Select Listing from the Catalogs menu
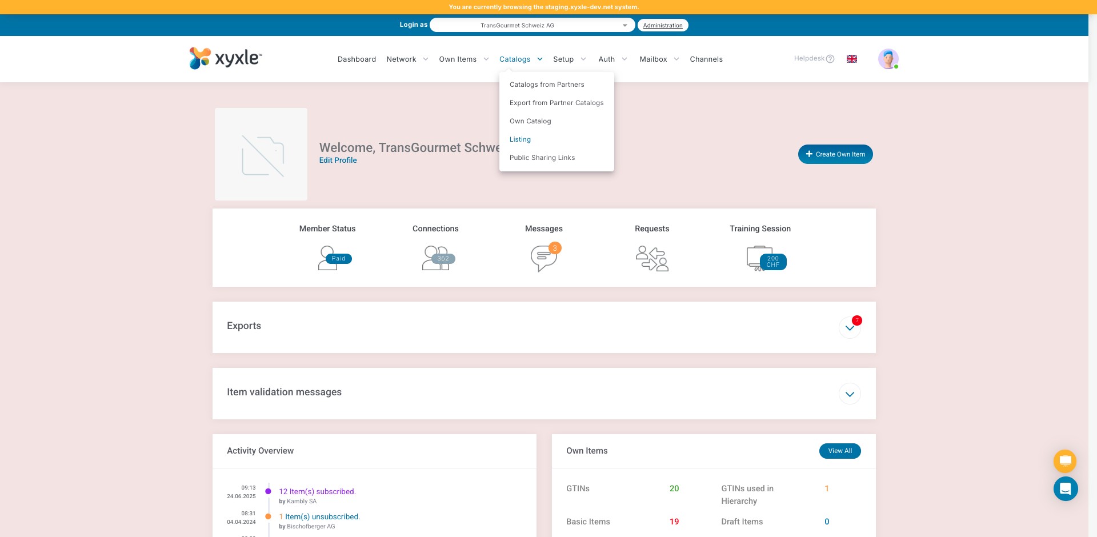Viewport: 1097px width, 537px height. tap(520, 139)
